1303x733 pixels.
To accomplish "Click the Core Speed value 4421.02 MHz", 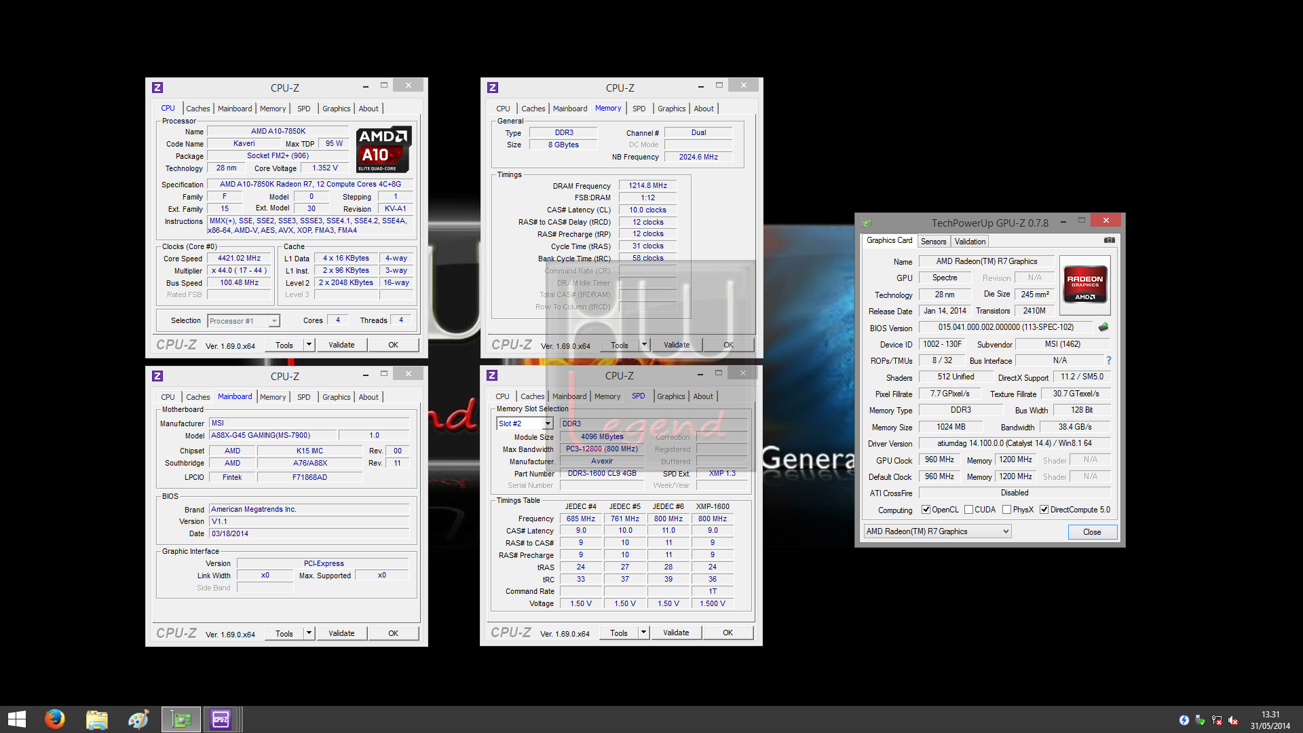I will 239,258.
